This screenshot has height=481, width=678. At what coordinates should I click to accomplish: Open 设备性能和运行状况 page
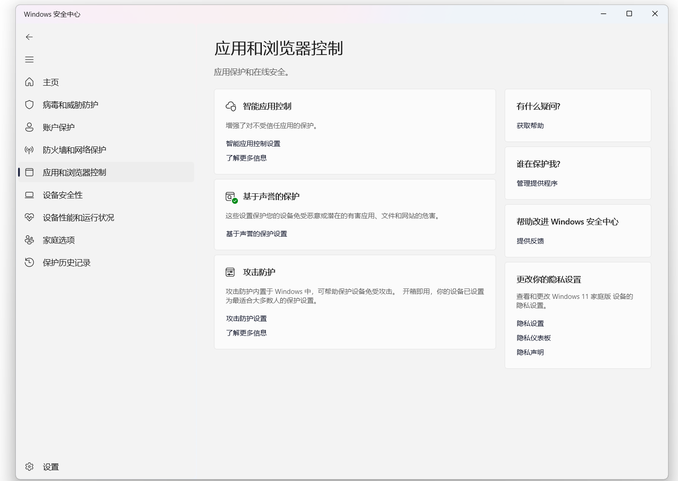coord(106,217)
